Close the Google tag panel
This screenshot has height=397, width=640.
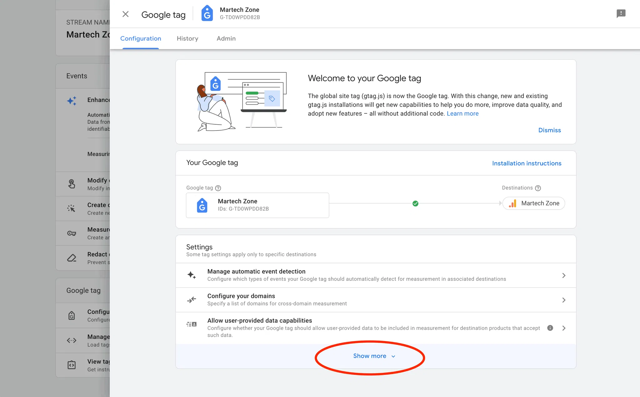(x=125, y=14)
